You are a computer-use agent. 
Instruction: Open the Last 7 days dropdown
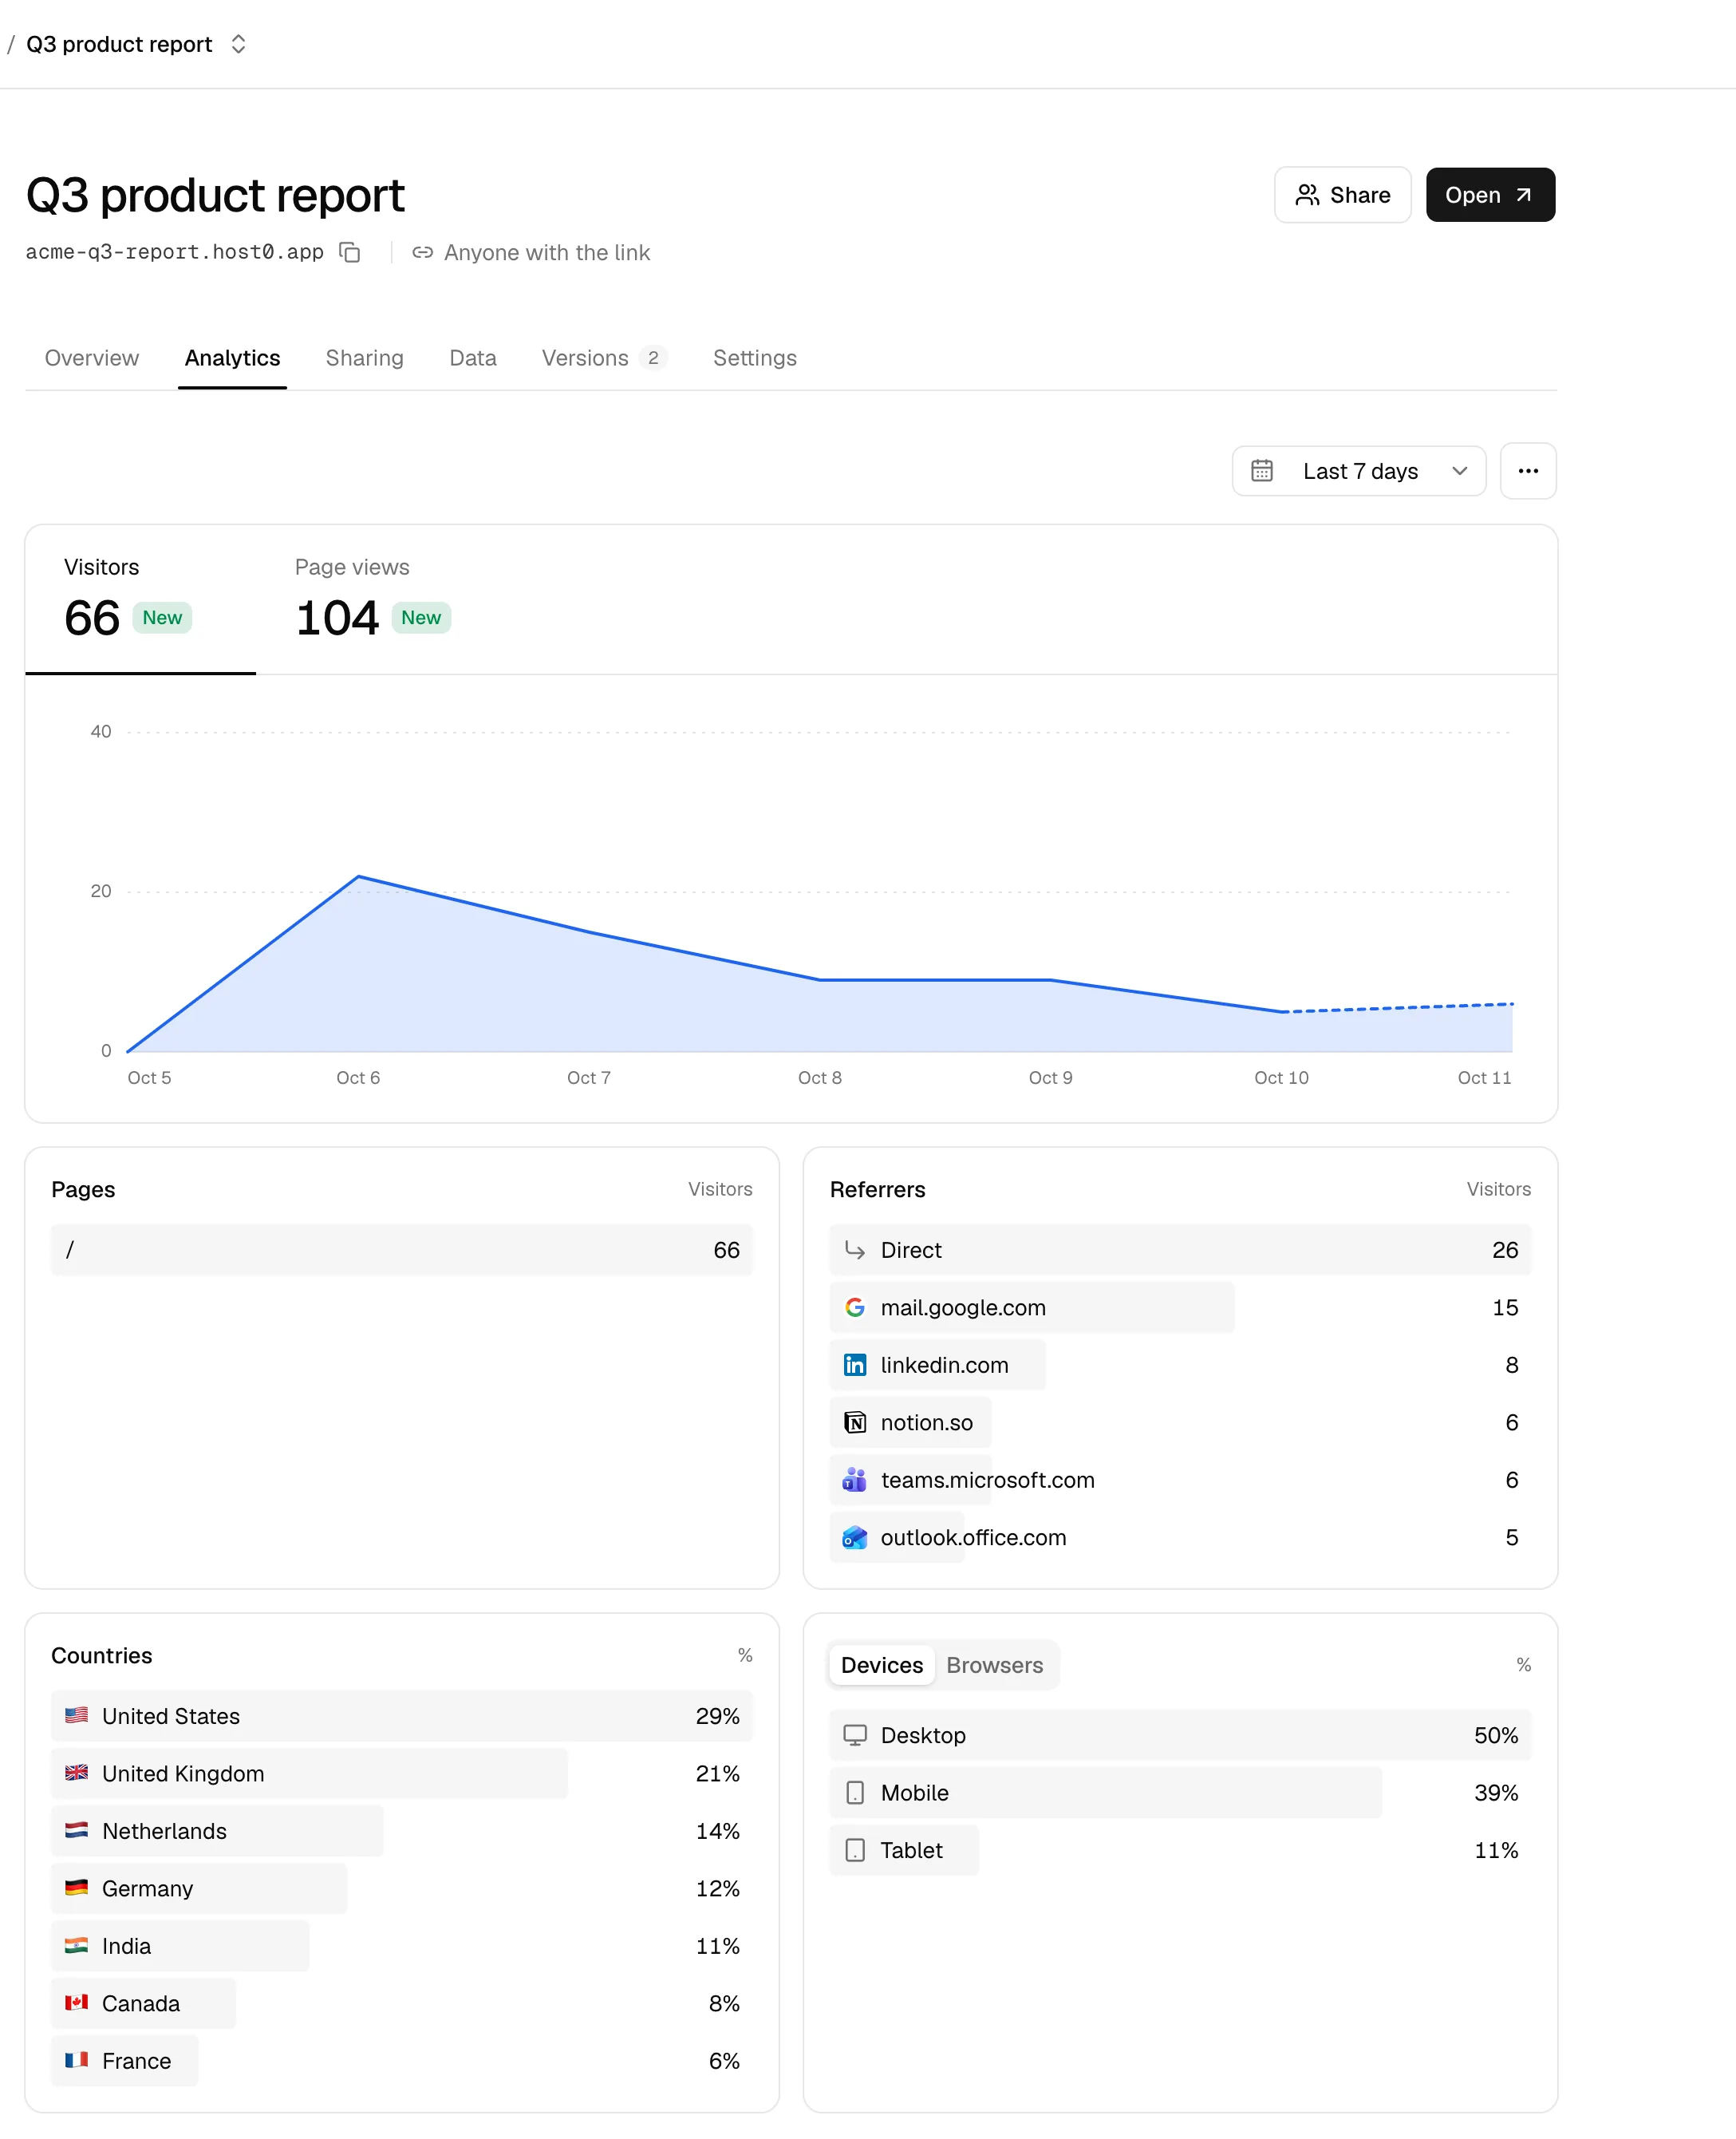[1359, 470]
